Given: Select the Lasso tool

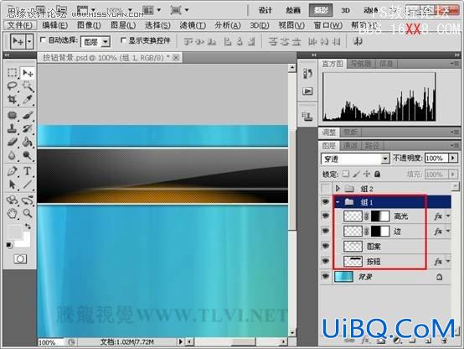Looking at the screenshot, I should coord(12,86).
